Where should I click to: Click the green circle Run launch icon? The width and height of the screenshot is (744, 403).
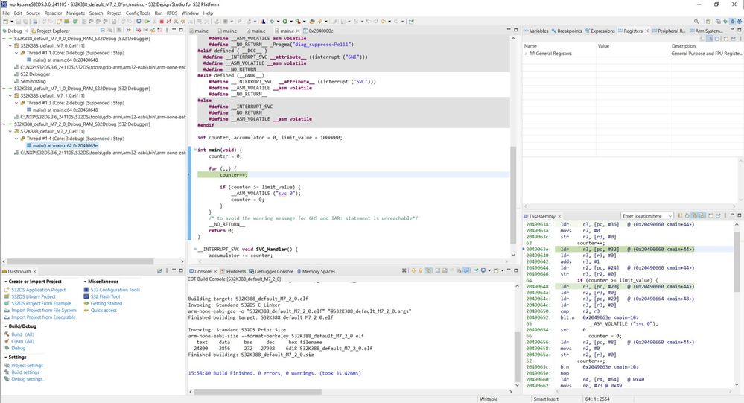click(x=284, y=22)
